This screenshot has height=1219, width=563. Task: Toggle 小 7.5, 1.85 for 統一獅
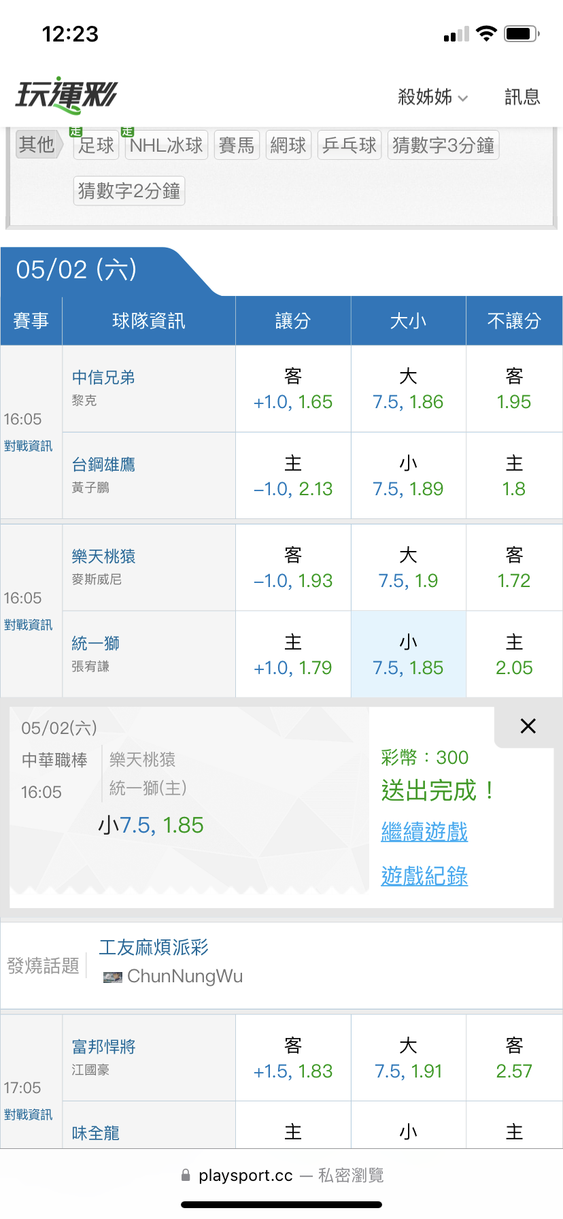408,654
